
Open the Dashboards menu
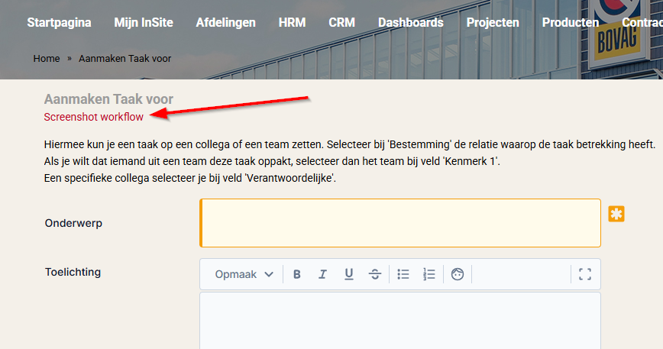click(410, 22)
